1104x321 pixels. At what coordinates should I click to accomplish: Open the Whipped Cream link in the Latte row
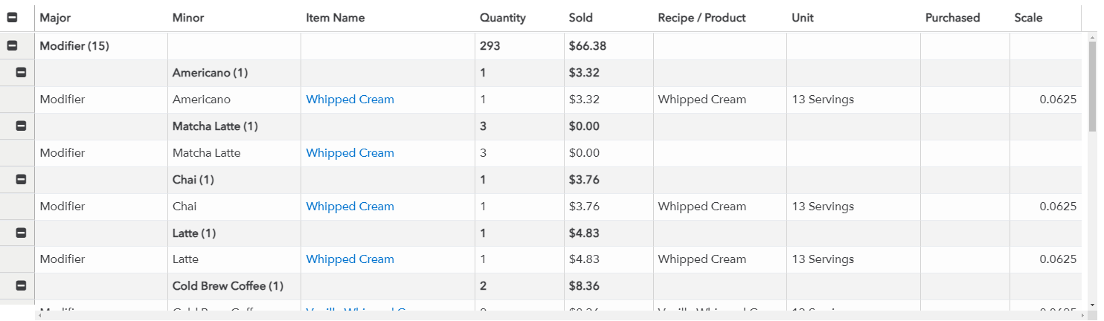tap(350, 259)
